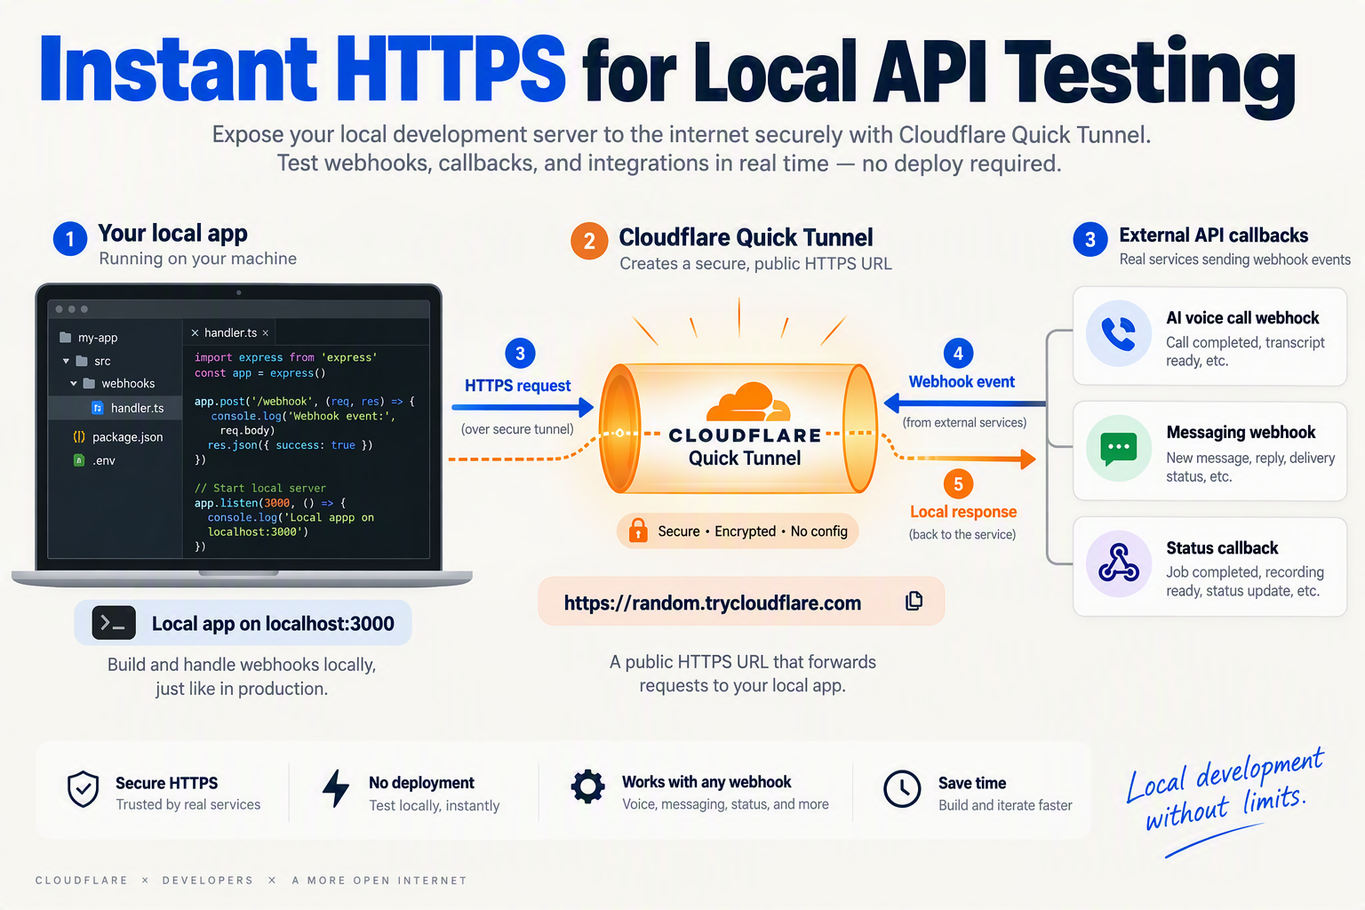The width and height of the screenshot is (1365, 910).
Task: Click the green chat bubble Messaging webhook icon
Action: coord(1119,448)
